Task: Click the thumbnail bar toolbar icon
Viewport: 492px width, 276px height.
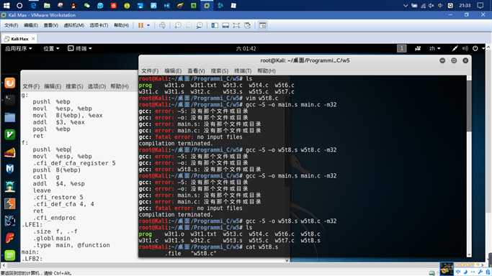Action: pos(225,25)
